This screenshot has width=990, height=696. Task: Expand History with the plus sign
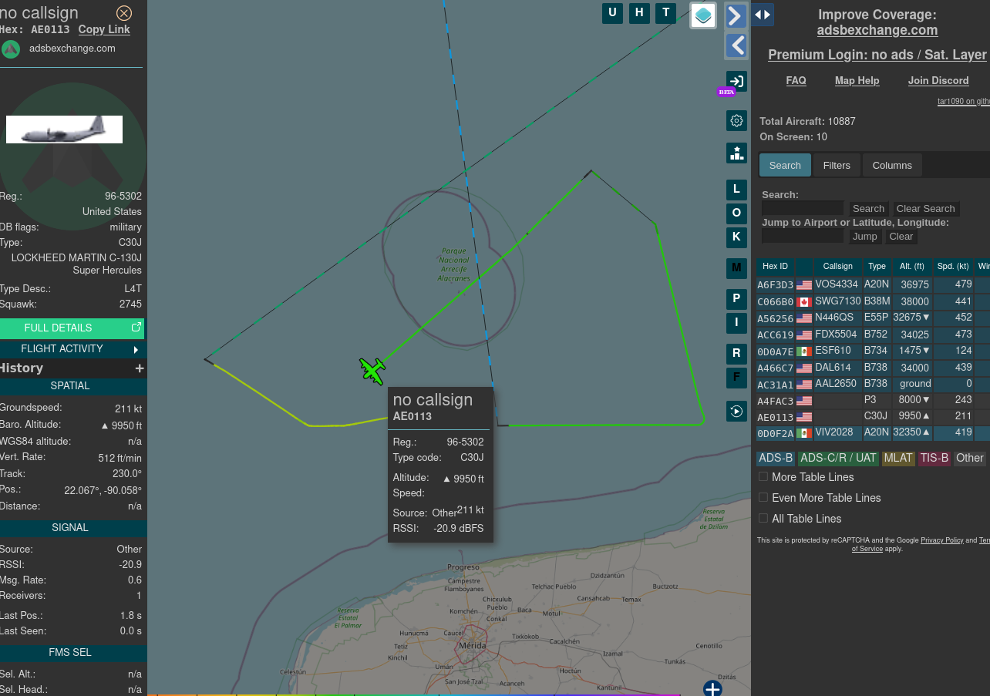[140, 368]
